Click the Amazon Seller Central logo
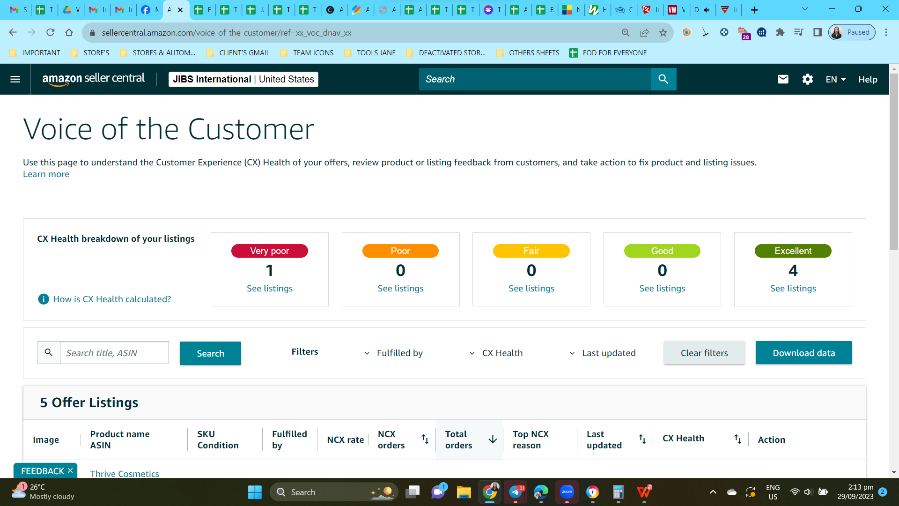The image size is (899, 506). 93,79
